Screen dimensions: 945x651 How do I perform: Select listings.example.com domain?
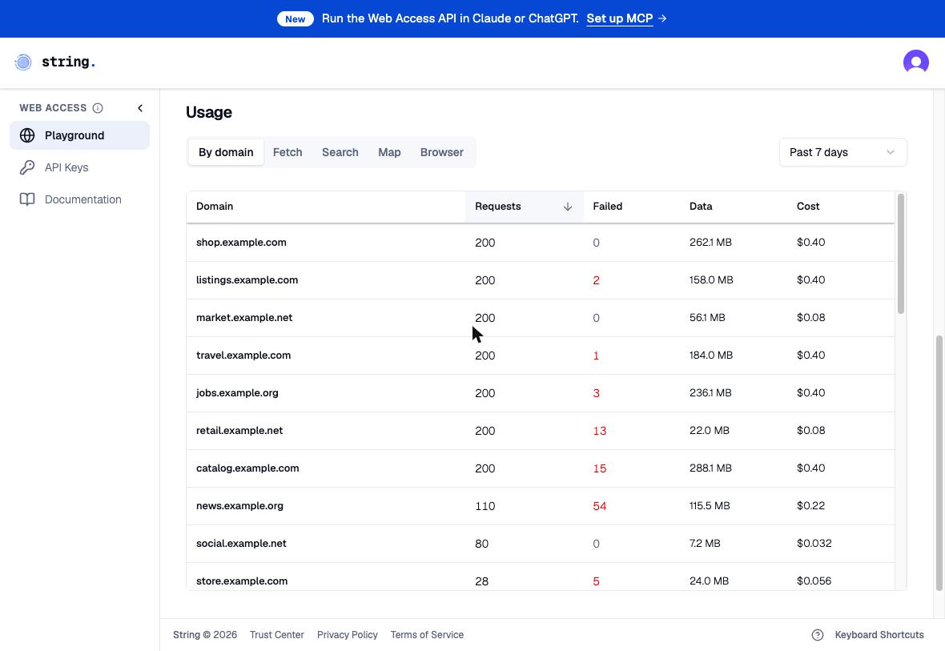pos(247,279)
